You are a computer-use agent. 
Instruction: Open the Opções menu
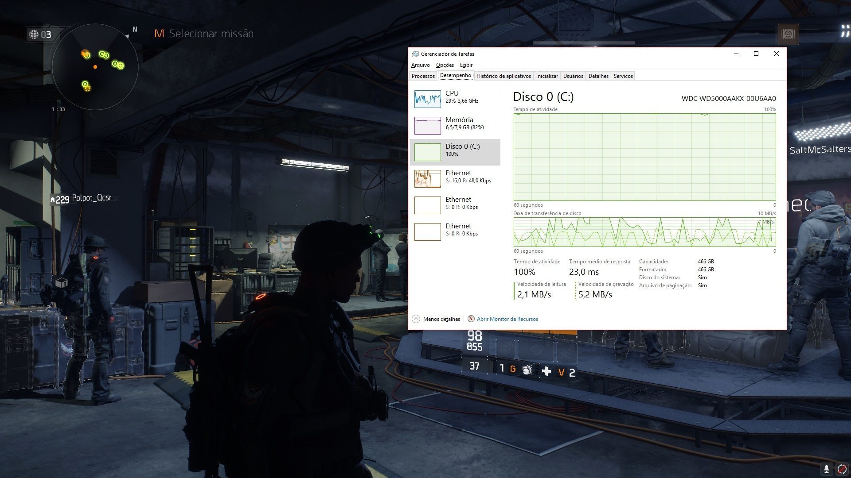pyautogui.click(x=445, y=65)
